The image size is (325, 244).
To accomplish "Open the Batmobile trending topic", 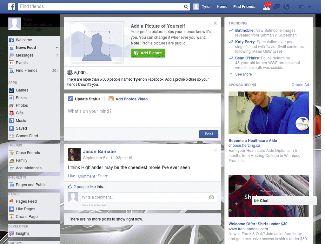I will [244, 30].
